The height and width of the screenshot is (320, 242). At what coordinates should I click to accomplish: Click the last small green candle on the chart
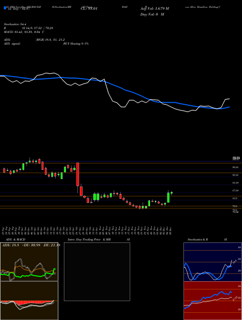(x=171, y=192)
